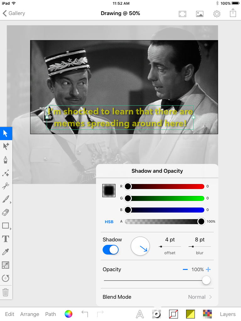The height and width of the screenshot is (321, 241).
Task: Click the trash delete icon
Action: tap(6, 292)
